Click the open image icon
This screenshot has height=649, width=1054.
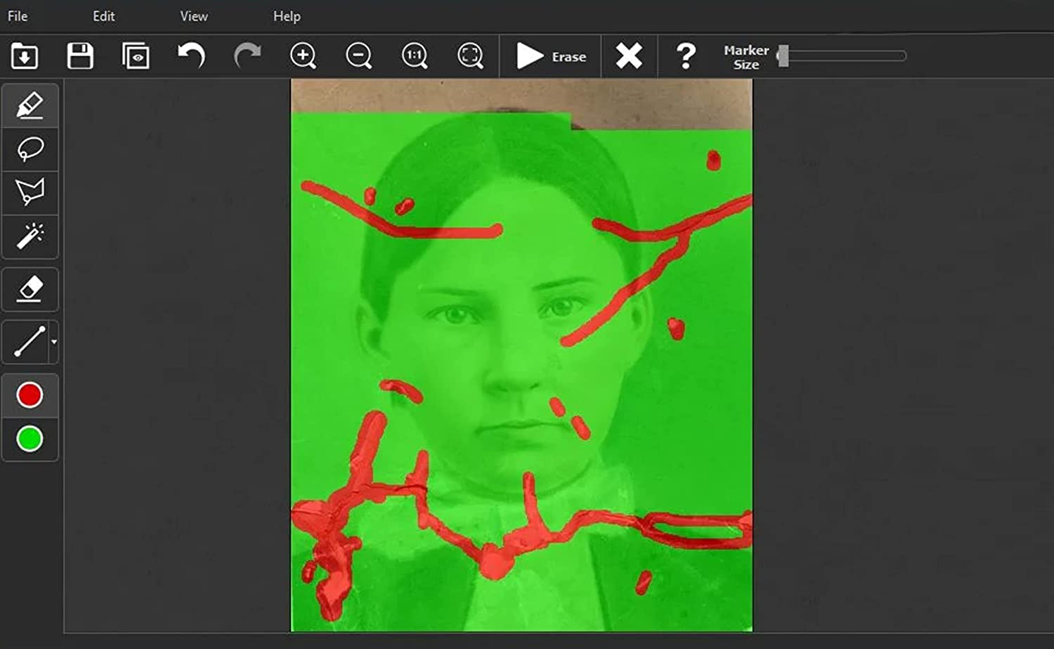(25, 56)
